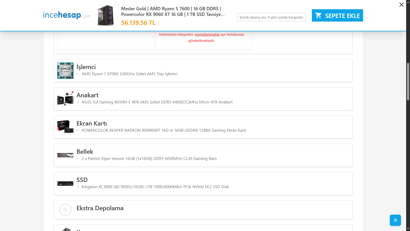The width and height of the screenshot is (410, 231).
Task: Select the Ekran Kartı section heading
Action: click(x=92, y=123)
